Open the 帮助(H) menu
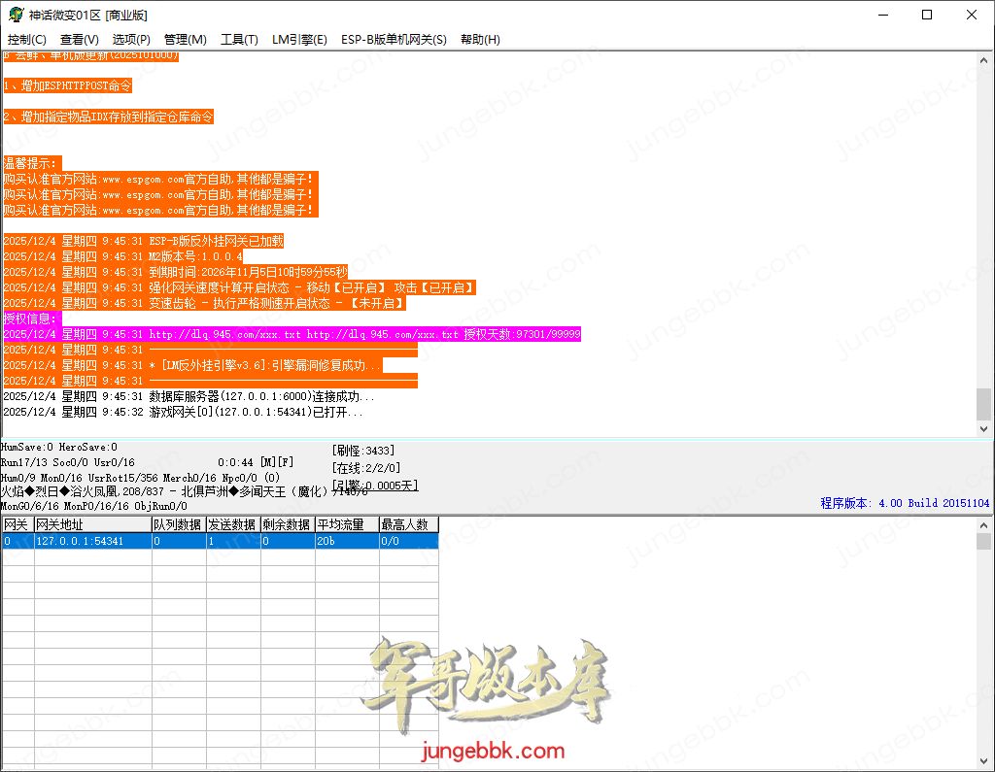This screenshot has width=995, height=772. click(x=480, y=40)
